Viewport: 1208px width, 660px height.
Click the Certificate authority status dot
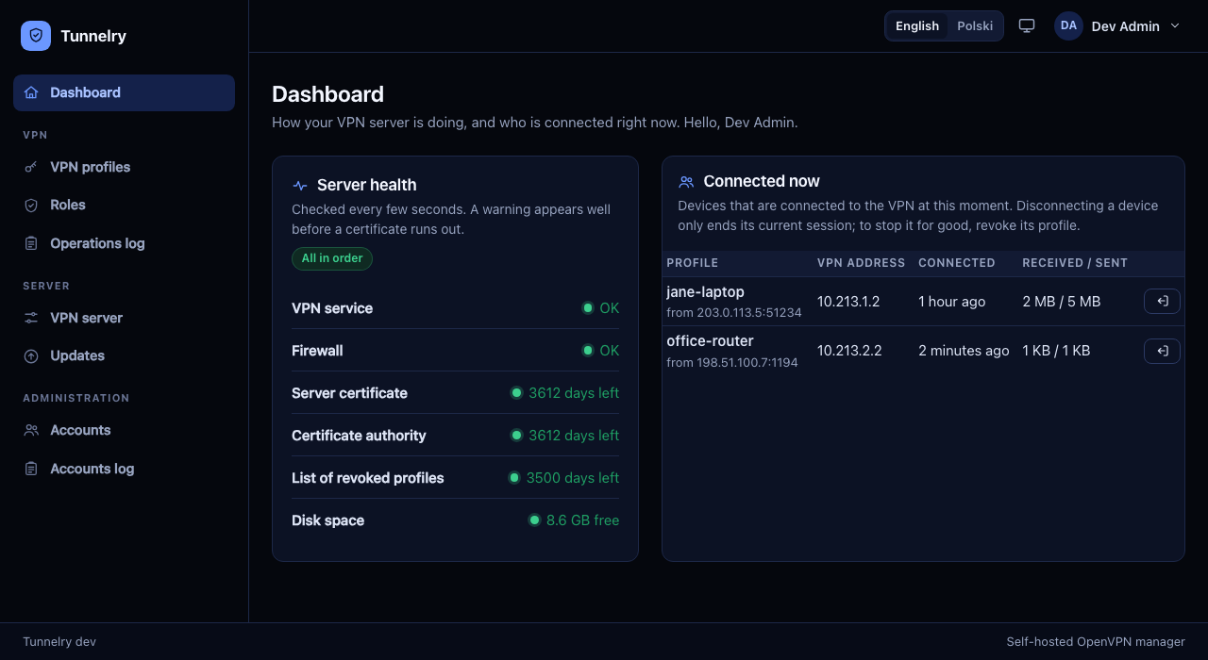[516, 436]
